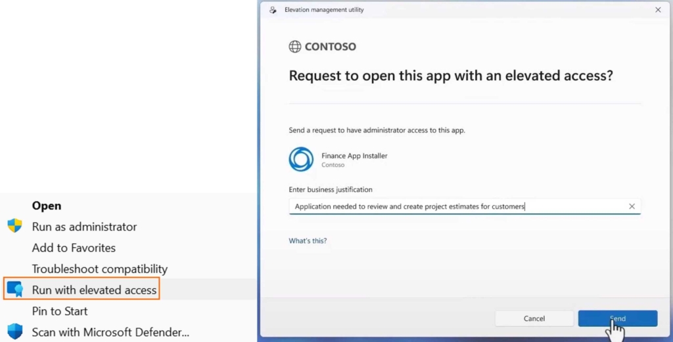
Task: Focus the business justification text field
Action: pyautogui.click(x=453, y=207)
